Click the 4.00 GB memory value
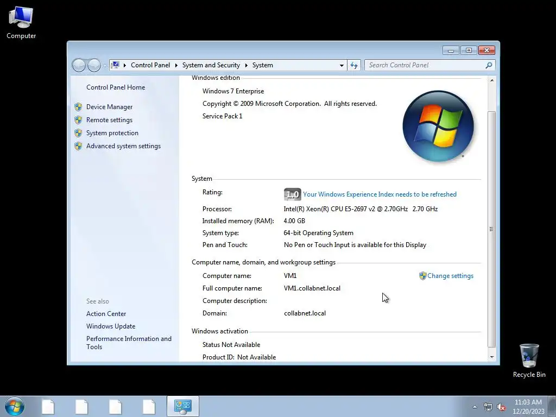 [x=294, y=221]
